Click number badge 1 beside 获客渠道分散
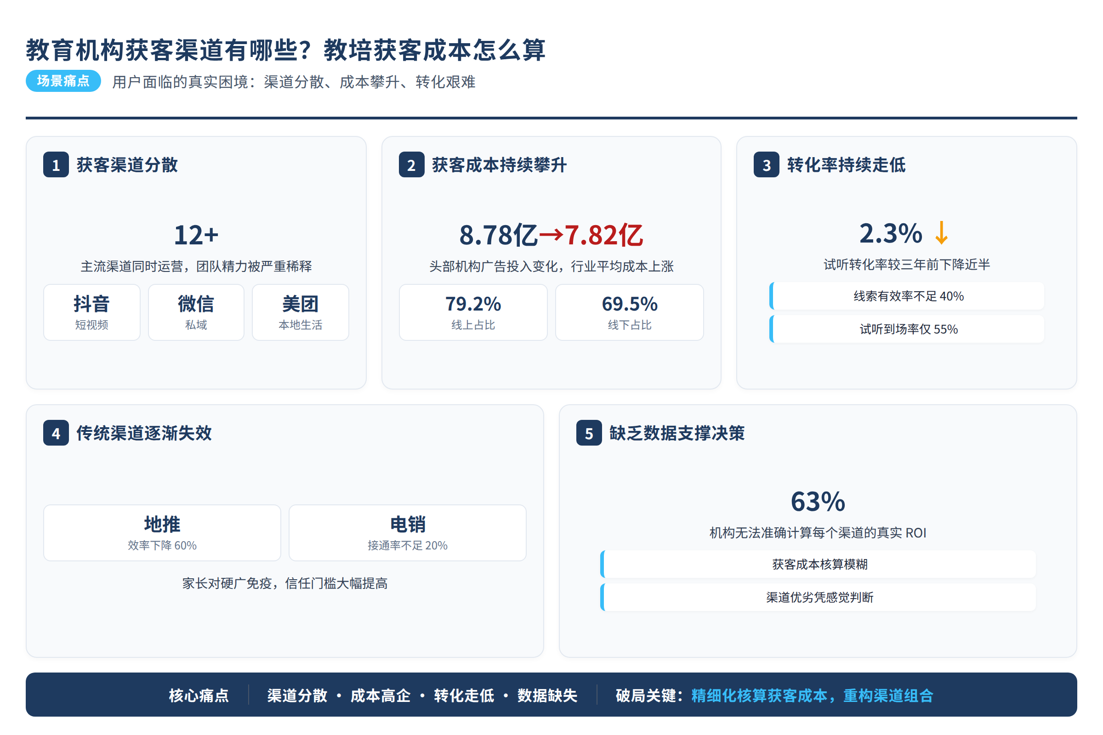This screenshot has width=1103, height=735. tap(56, 165)
